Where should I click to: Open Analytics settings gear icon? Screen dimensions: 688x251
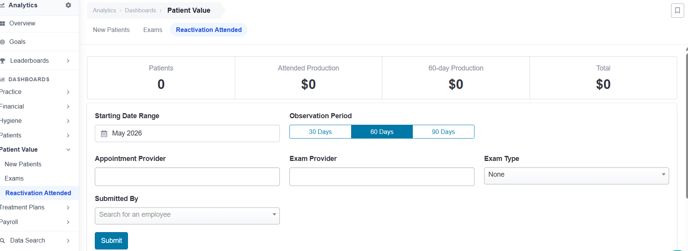point(68,5)
